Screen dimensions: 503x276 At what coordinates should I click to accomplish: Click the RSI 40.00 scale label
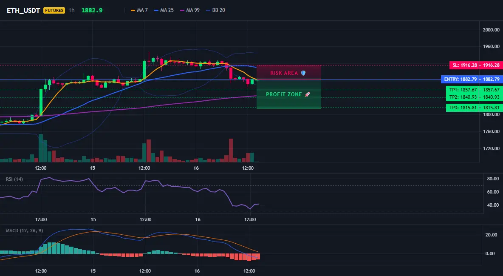pos(493,205)
